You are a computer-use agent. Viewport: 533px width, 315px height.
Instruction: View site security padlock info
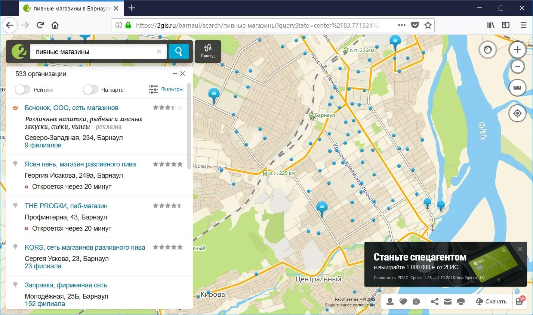click(x=128, y=25)
